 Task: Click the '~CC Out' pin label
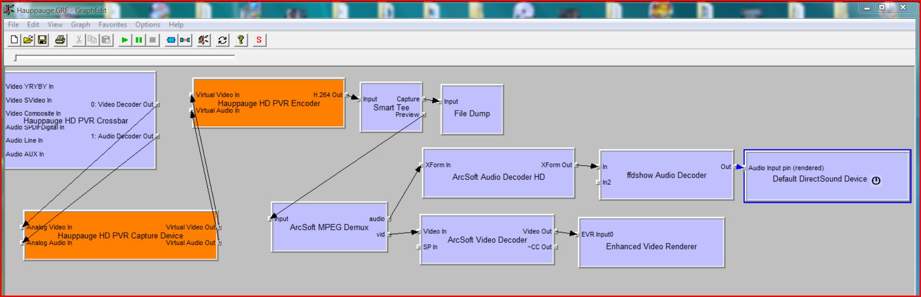pyautogui.click(x=539, y=247)
